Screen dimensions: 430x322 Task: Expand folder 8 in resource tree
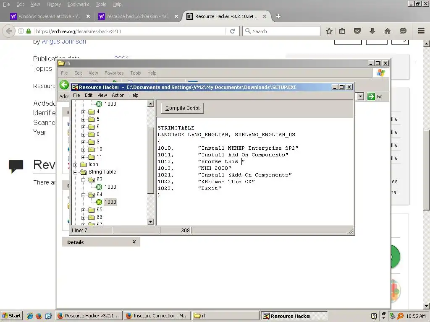tap(84, 135)
